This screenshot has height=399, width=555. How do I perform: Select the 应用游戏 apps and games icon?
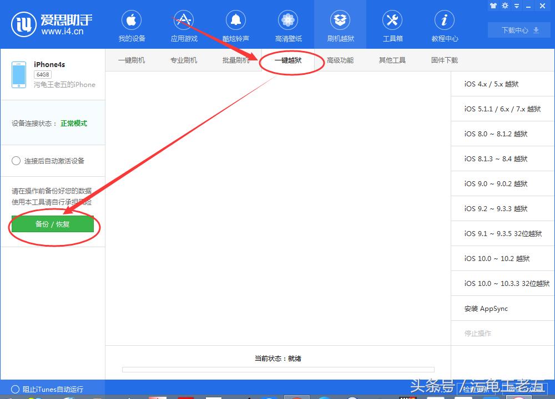[184, 25]
